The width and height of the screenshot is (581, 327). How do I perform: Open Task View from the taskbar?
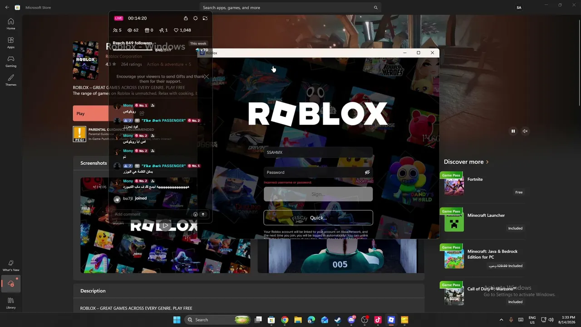pyautogui.click(x=258, y=320)
